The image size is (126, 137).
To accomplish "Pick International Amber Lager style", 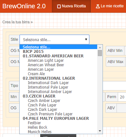I will pyautogui.click(x=50, y=92).
